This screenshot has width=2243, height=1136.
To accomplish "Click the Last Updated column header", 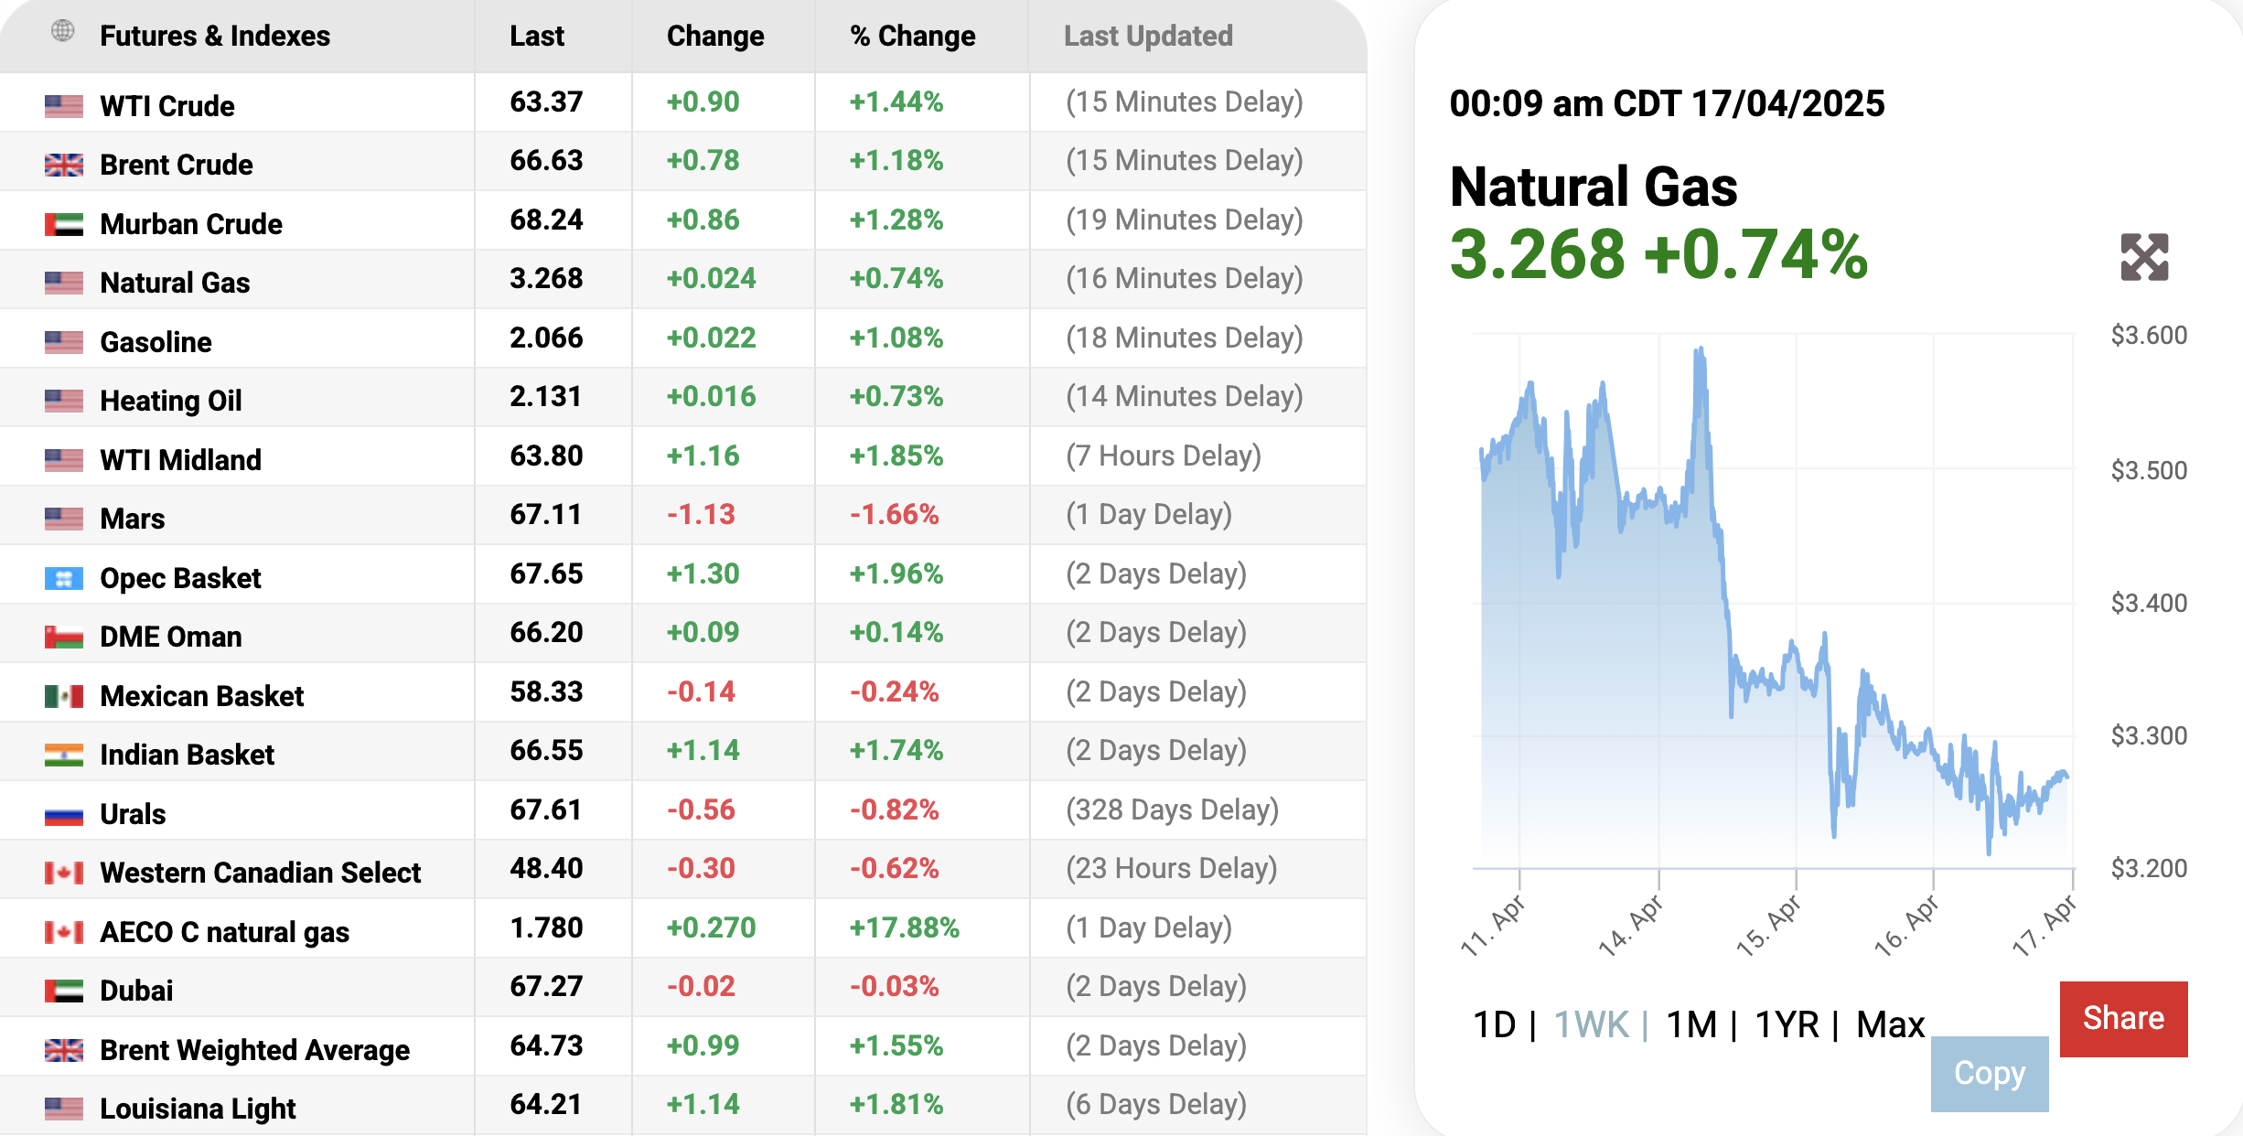I will [x=1147, y=36].
